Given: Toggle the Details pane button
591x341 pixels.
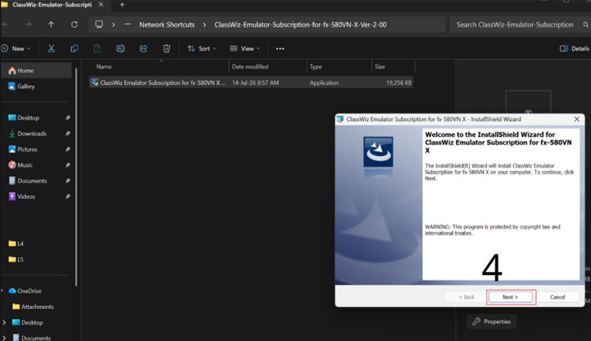Looking at the screenshot, I should tap(574, 48).
